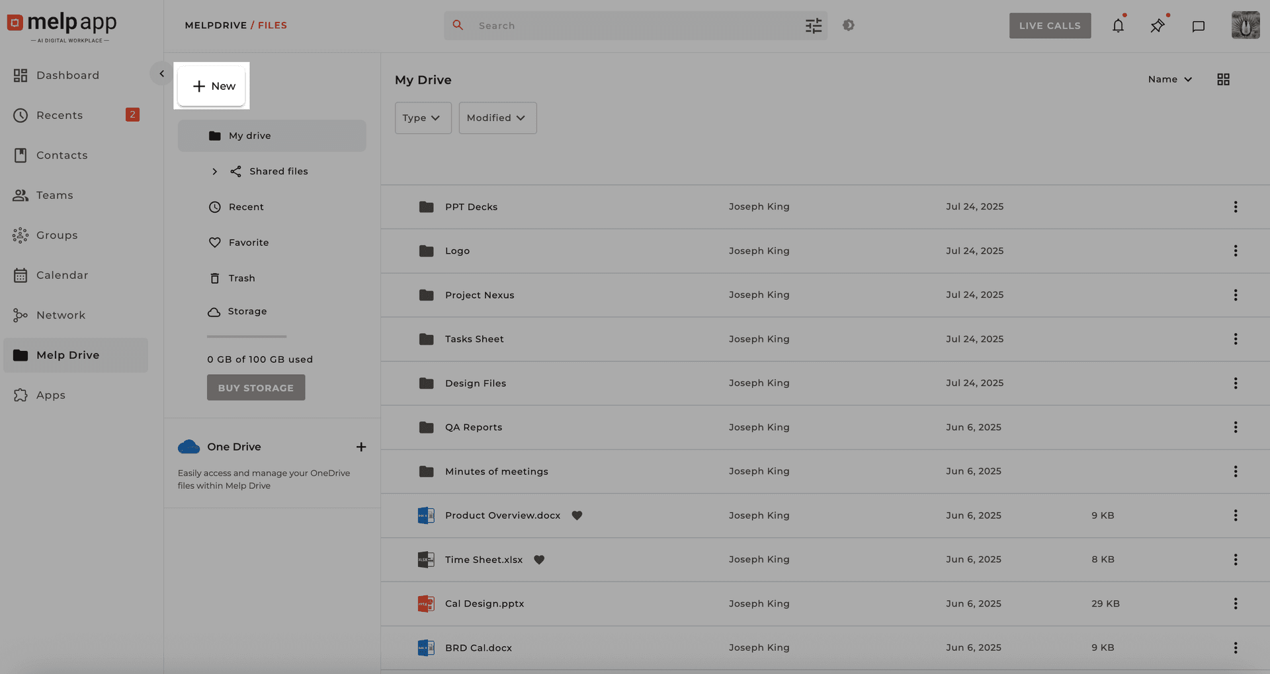1270x674 pixels.
Task: Expand the Shared files tree item
Action: coord(214,171)
